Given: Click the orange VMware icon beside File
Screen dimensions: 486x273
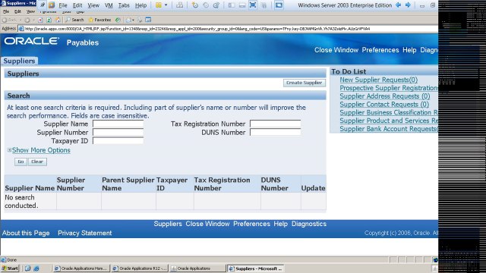Looking at the screenshot, I should coord(52,5).
